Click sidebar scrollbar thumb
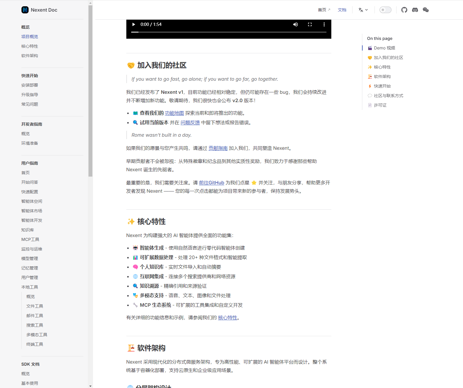The image size is (463, 388). 90,91
